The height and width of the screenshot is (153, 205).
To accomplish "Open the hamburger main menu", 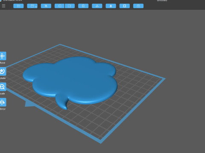I will [x=3, y=6].
